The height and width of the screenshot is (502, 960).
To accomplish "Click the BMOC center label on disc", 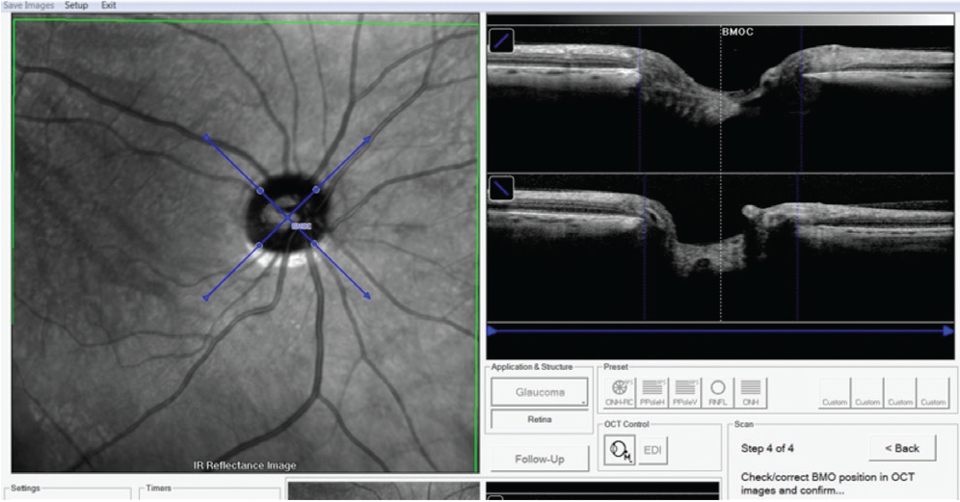I will point(302,226).
